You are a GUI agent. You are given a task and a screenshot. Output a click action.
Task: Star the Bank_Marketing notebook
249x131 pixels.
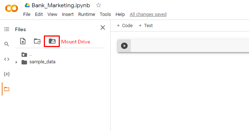tap(99, 5)
